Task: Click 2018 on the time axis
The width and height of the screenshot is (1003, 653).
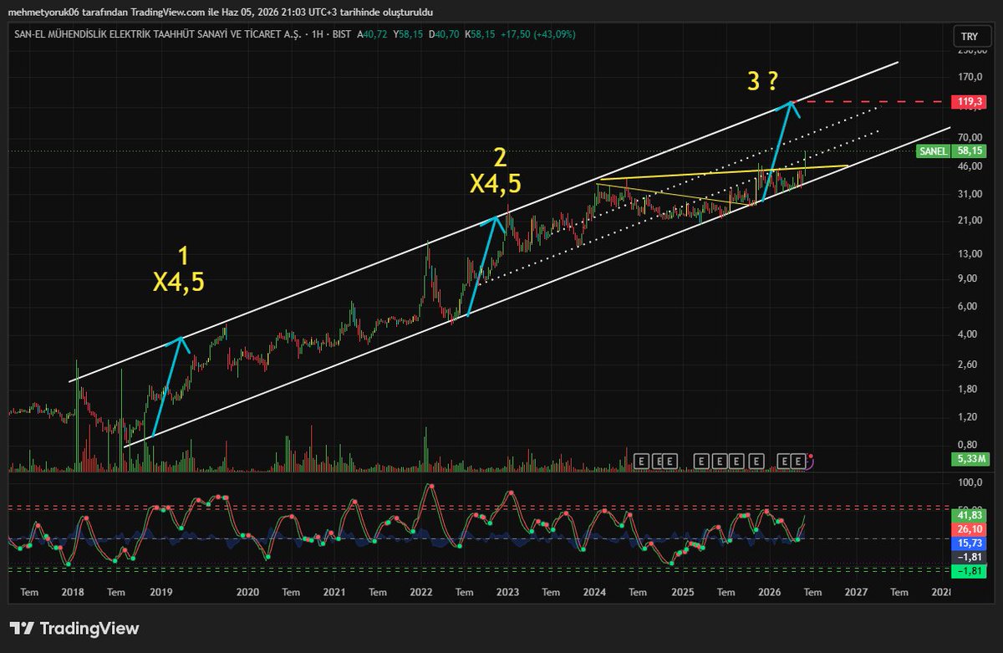Action: point(74,593)
